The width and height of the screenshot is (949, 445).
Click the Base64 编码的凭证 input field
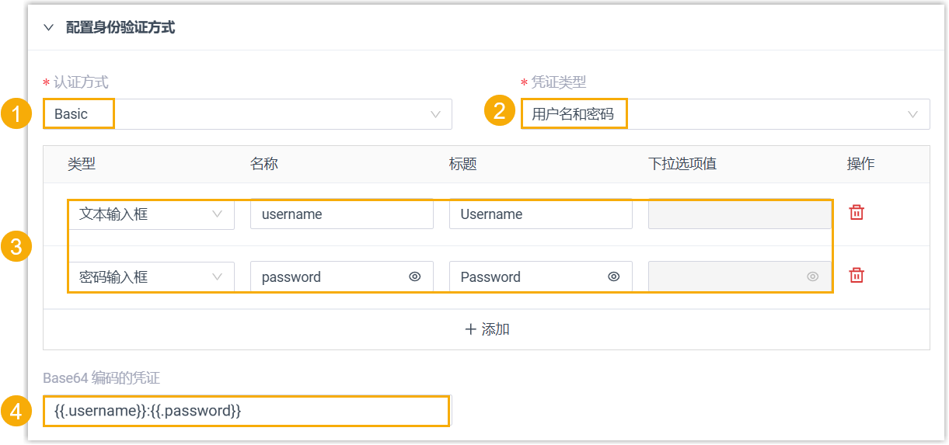[247, 411]
